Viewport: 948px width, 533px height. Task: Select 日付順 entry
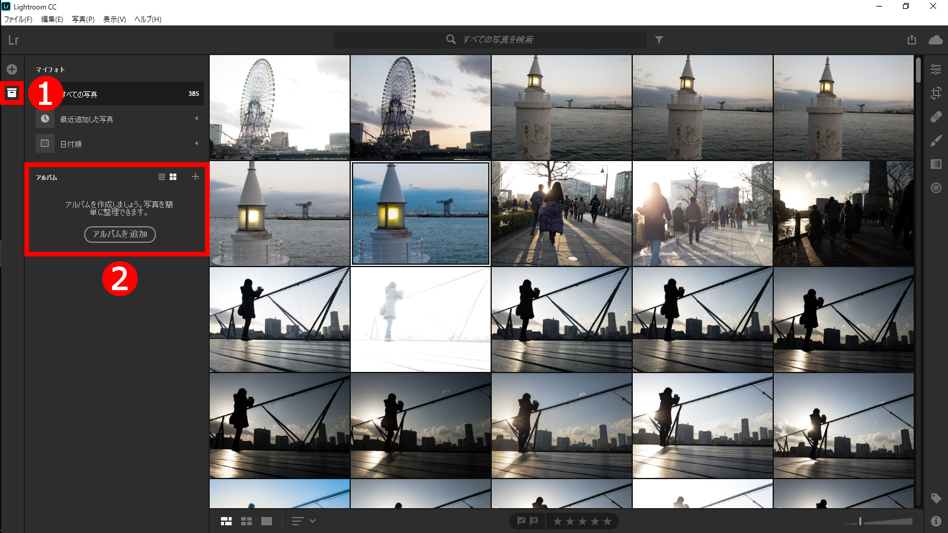point(119,143)
